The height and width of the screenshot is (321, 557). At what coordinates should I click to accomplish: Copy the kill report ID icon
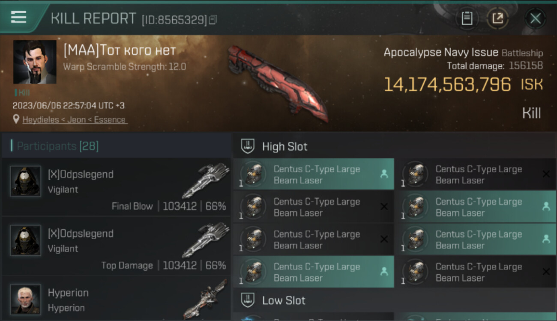click(x=213, y=19)
